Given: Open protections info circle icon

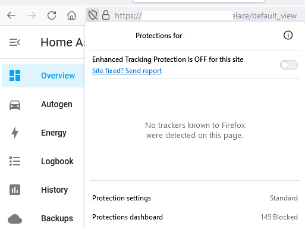Looking at the screenshot, I should click(288, 35).
